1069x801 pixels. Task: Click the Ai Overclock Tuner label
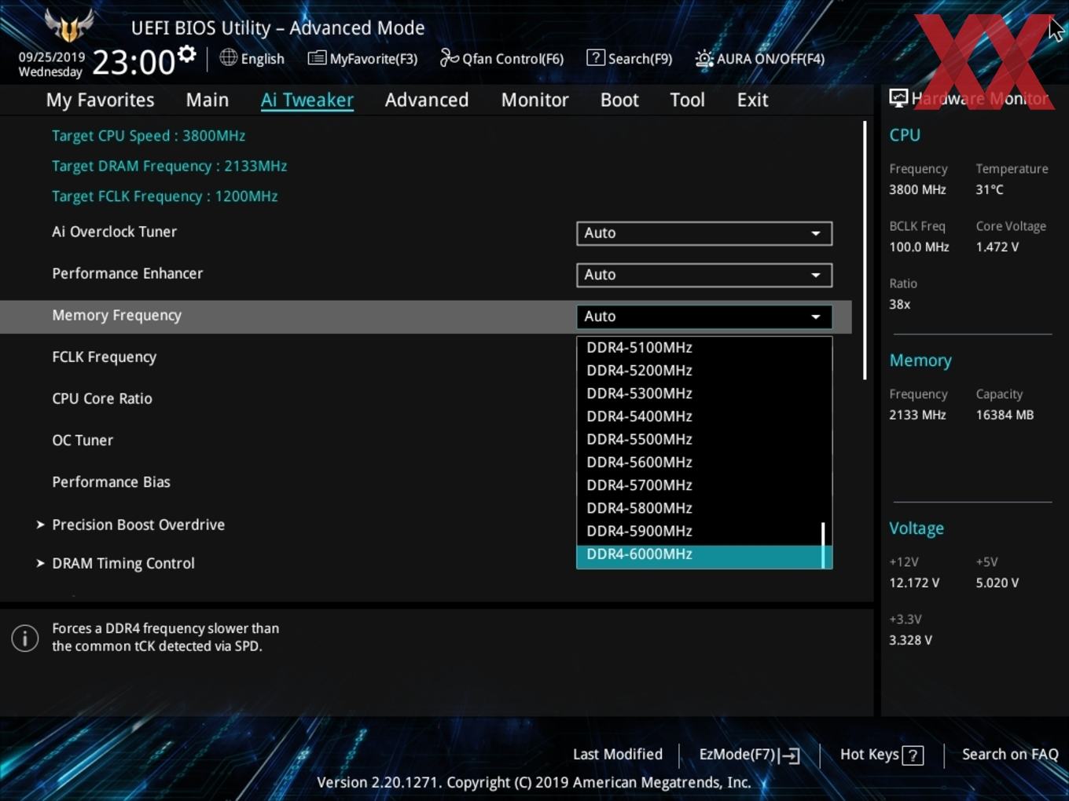tap(114, 232)
